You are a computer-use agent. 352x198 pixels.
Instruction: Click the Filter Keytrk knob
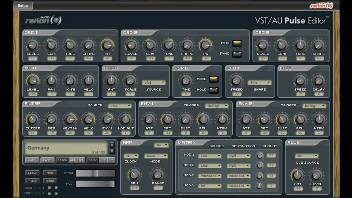point(70,119)
